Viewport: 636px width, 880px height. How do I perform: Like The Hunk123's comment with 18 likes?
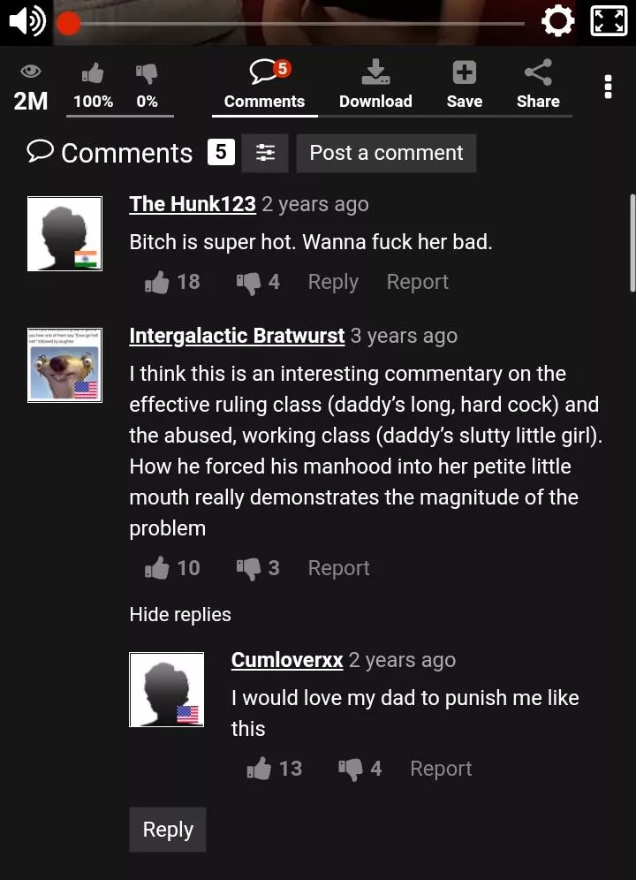(x=156, y=283)
